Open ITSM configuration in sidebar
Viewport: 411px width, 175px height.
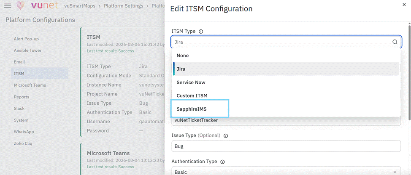tap(40, 73)
